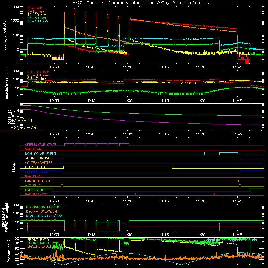Click the HESSI Observing Summary plot title

tap(142, 3)
